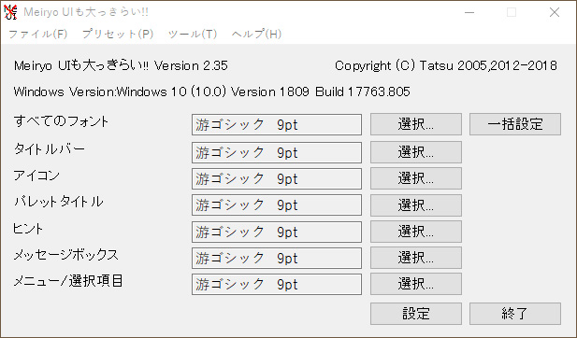Screen dimensions: 577x338
Task: Click the 一括設定 button
Action: point(515,124)
